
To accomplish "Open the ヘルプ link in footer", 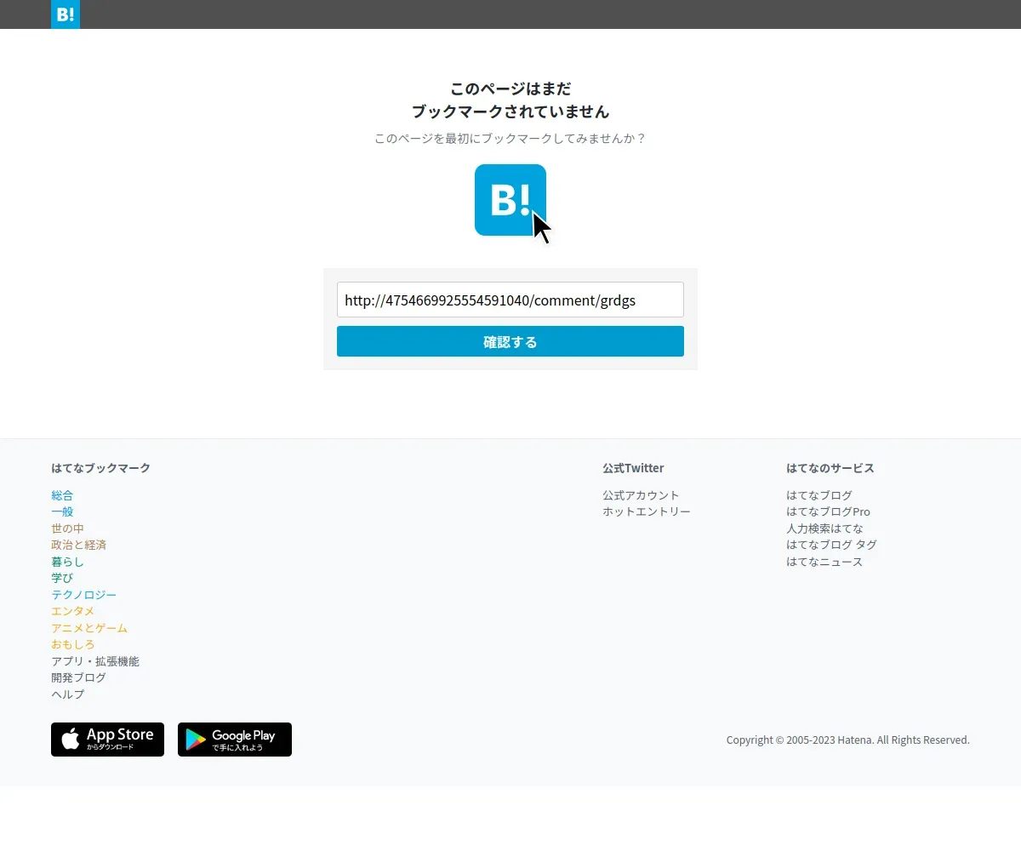I will pyautogui.click(x=67, y=694).
